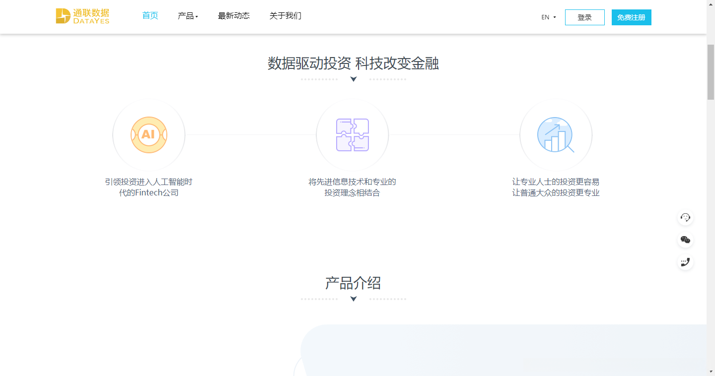The width and height of the screenshot is (715, 376).
Task: Open the customer service headset icon
Action: [685, 217]
